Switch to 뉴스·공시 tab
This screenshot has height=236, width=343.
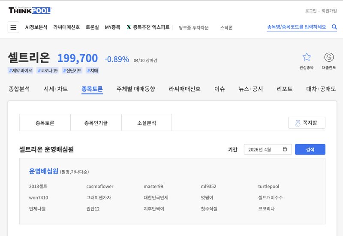(251, 89)
